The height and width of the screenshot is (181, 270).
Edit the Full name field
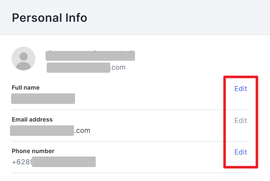click(241, 89)
